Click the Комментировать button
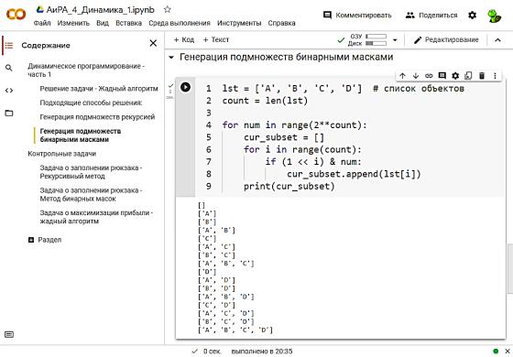Viewport: 513px width, 357px height. click(357, 15)
